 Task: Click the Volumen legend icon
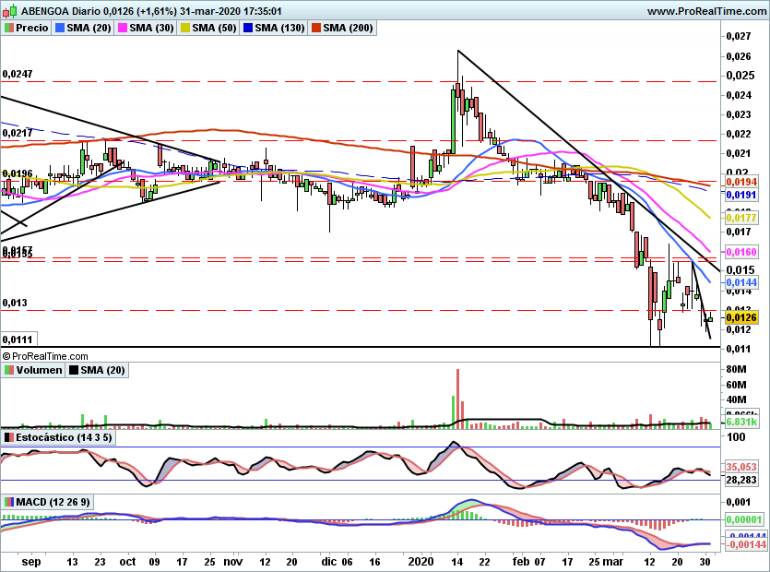pos(9,370)
